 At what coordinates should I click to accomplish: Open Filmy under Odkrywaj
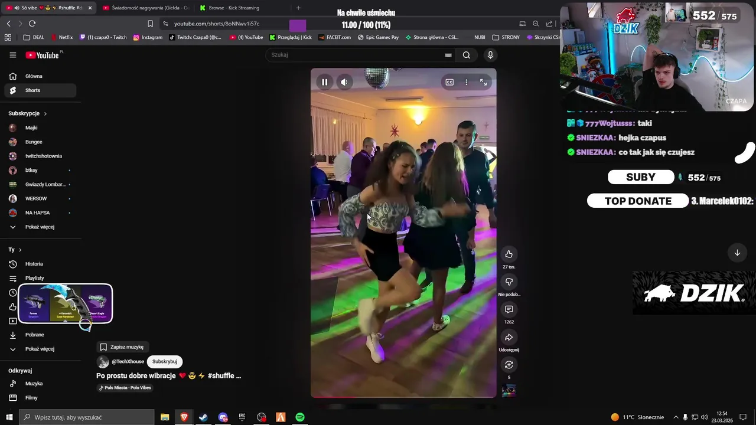pyautogui.click(x=40, y=398)
